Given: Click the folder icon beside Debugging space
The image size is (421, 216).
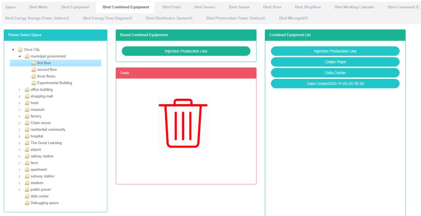Looking at the screenshot, I should tap(27, 203).
